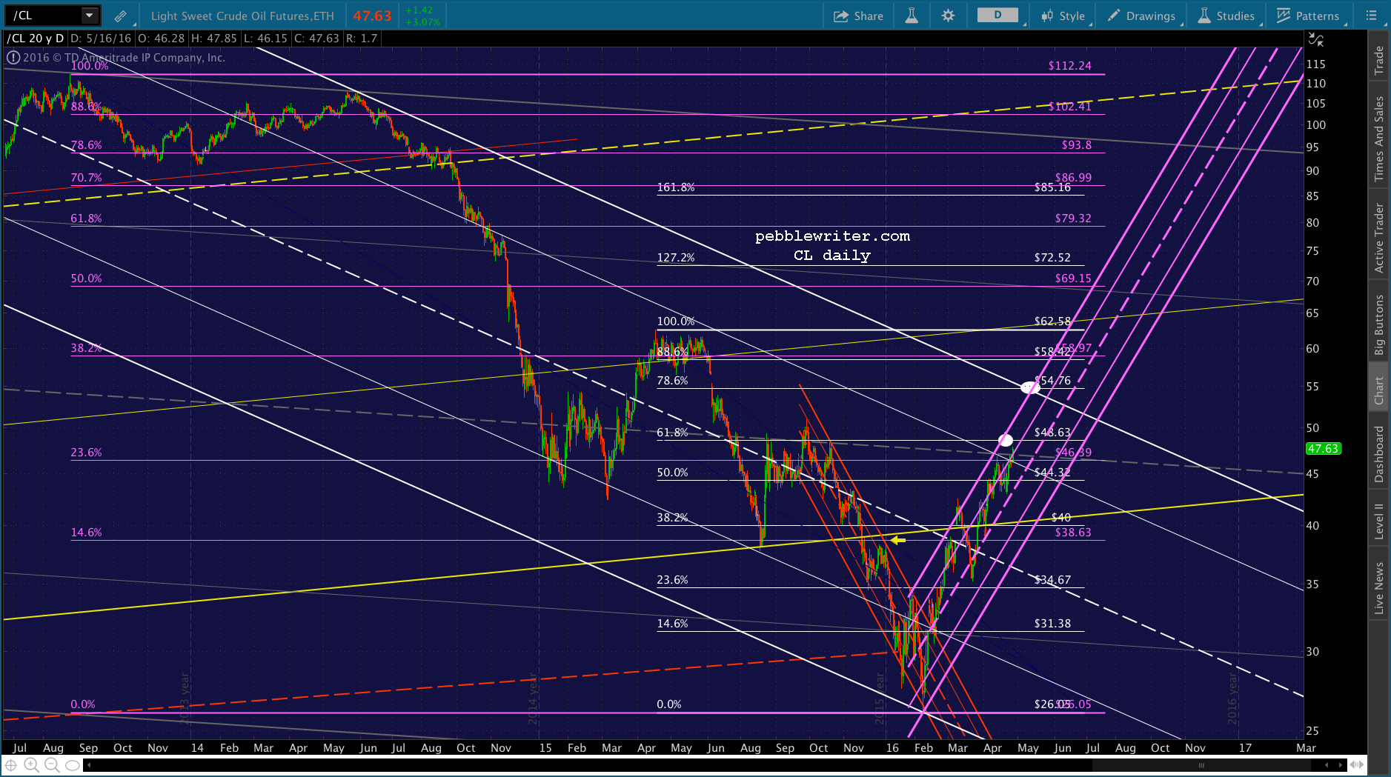1391x777 pixels.
Task: Click the $62.58 price label
Action: (x=1052, y=321)
